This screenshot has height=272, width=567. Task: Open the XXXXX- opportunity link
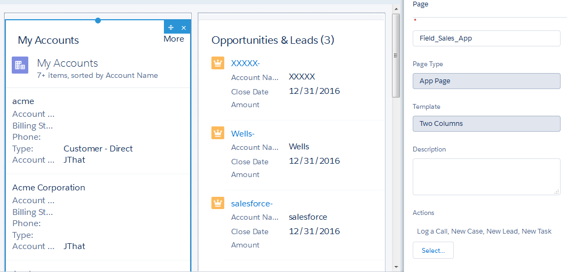tap(245, 63)
